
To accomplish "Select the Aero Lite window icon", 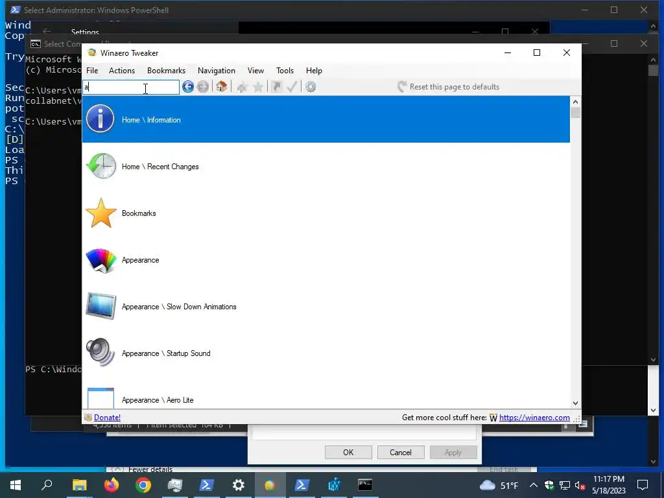I will 101,398.
